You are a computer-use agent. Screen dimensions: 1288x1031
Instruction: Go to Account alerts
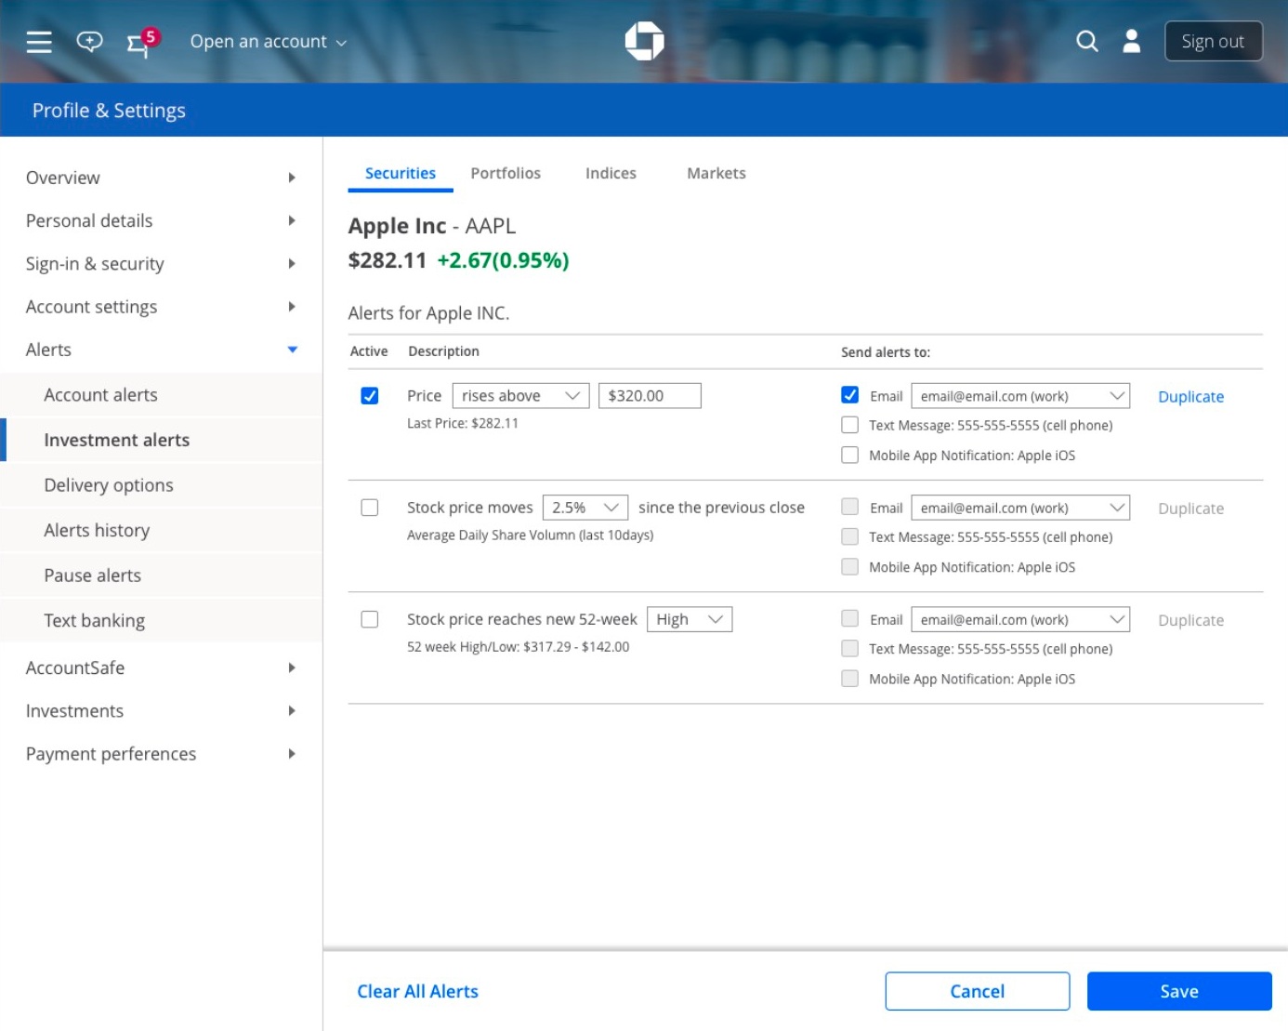click(x=161, y=395)
